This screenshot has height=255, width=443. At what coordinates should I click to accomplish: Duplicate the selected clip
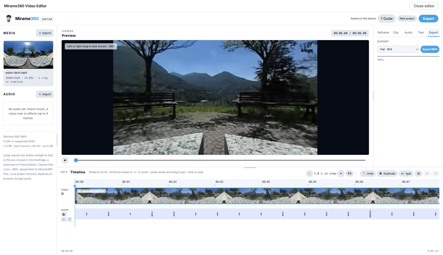click(x=387, y=174)
